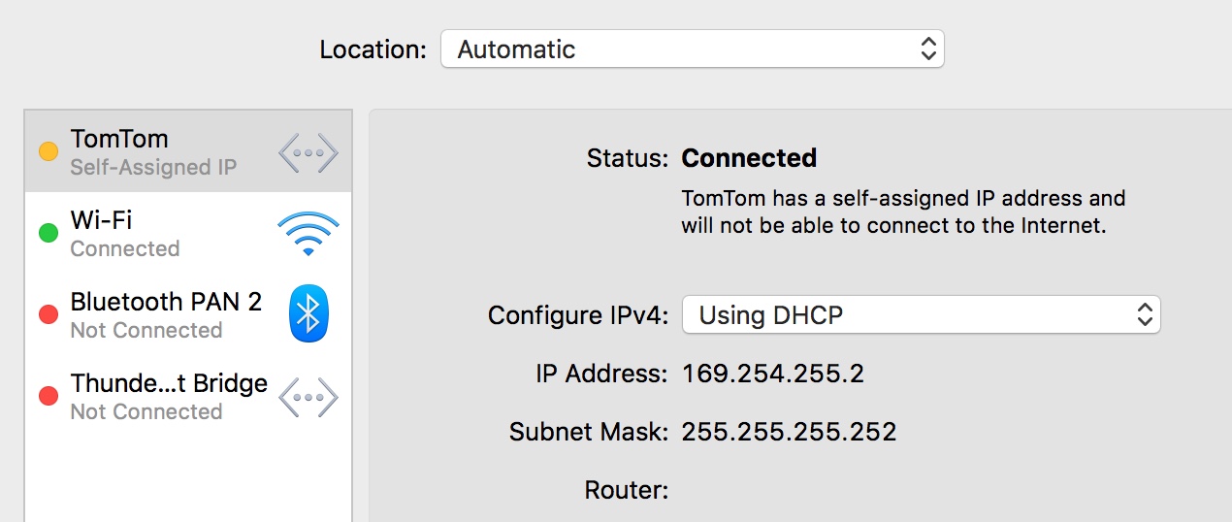Select the Thunderbolt Bridge service entry
Viewport: 1232px width, 522px height.
coord(168,396)
